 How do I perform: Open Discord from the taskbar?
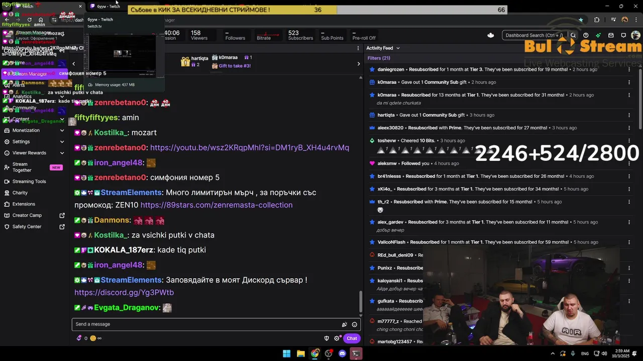pos(343,353)
